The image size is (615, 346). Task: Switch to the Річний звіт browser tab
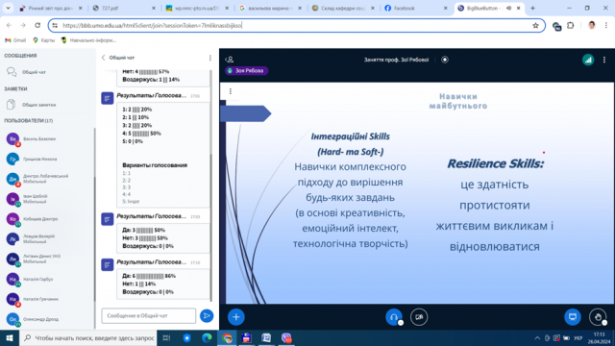pyautogui.click(x=51, y=8)
